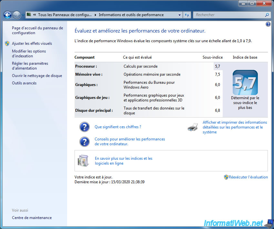This screenshot has height=229, width=274.
Task: Run 'Réexécuter l'évaluation' link
Action: pyautogui.click(x=248, y=177)
